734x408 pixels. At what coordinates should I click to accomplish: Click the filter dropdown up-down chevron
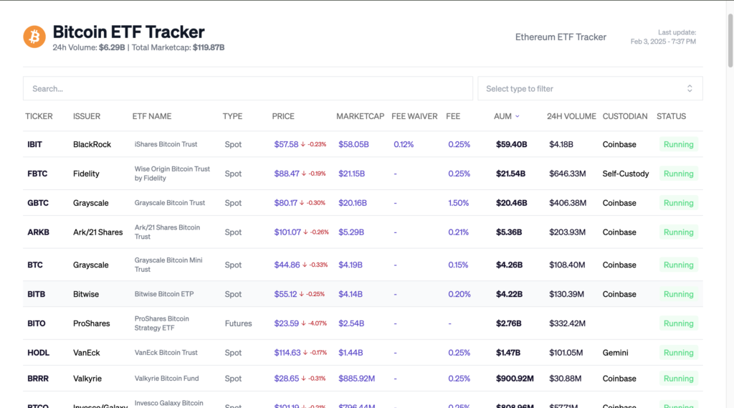[x=690, y=88]
